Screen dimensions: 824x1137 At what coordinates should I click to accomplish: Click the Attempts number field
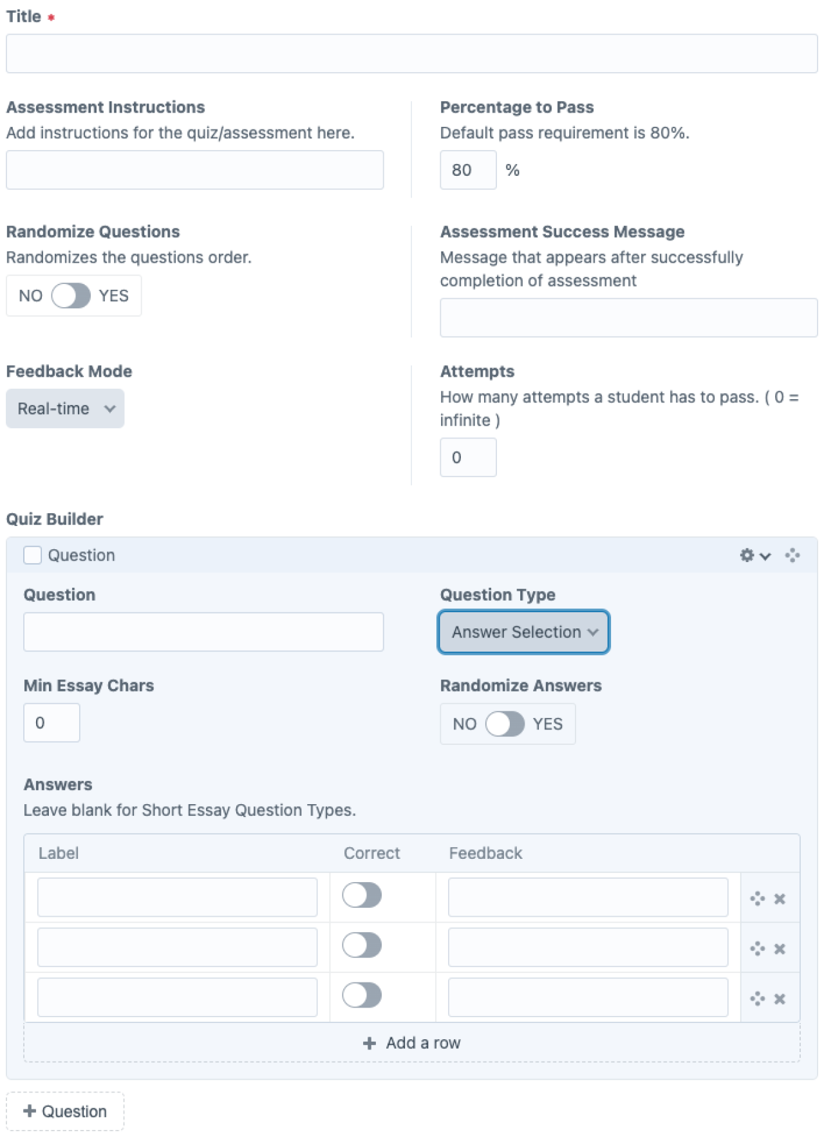(468, 456)
